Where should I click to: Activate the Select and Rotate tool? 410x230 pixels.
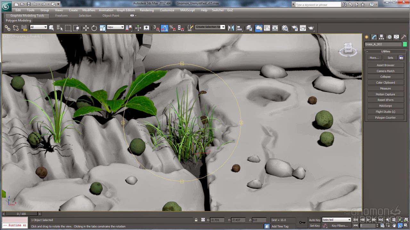click(94, 28)
